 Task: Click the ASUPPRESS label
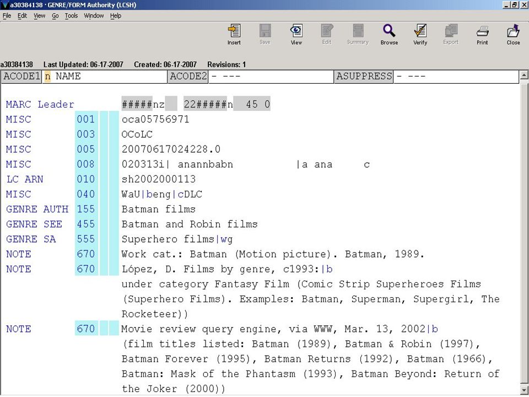point(364,76)
